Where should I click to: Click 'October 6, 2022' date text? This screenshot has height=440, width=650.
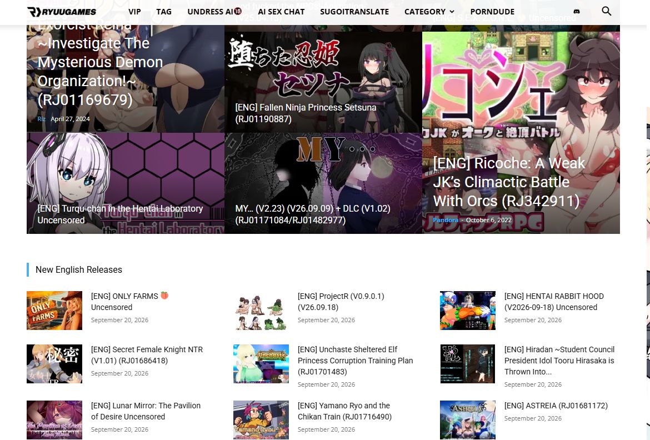tap(489, 220)
